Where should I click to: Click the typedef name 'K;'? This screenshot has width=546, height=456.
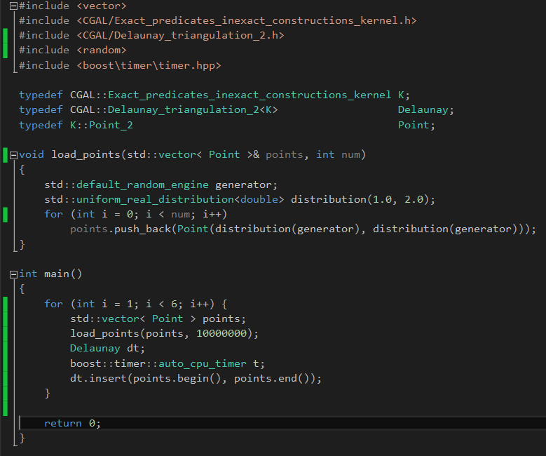(x=404, y=95)
